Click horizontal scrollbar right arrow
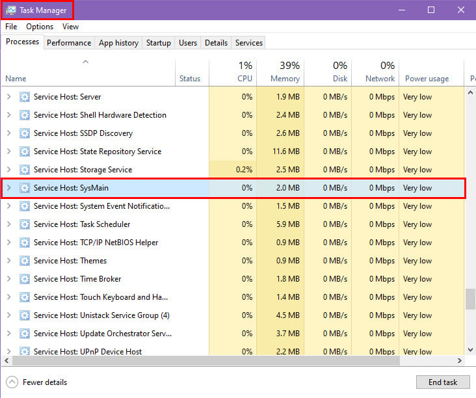This screenshot has height=398, width=476. pyautogui.click(x=460, y=361)
